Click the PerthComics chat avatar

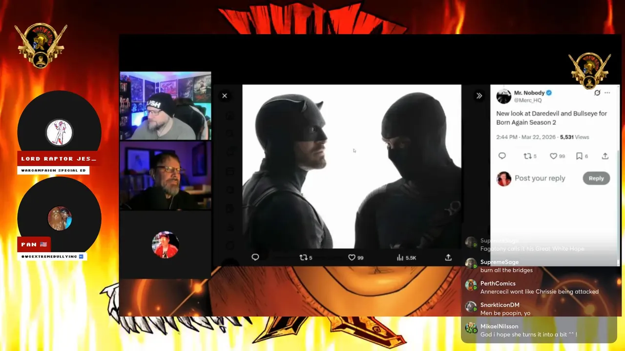[471, 285]
